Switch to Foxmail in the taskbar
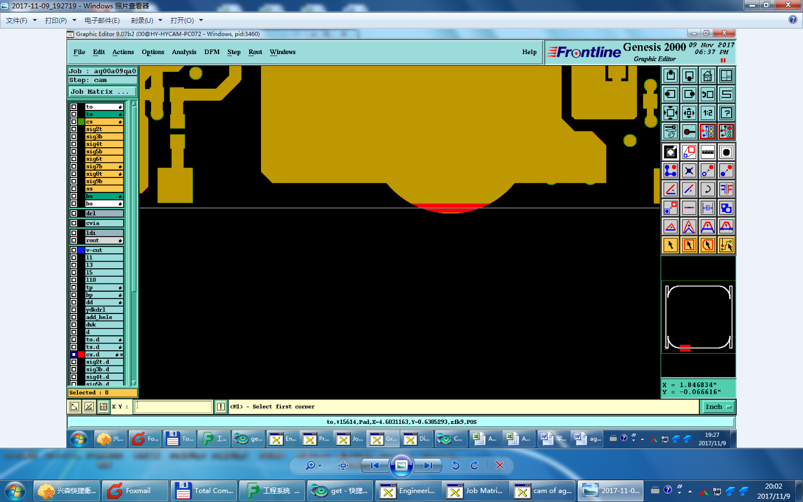Image resolution: width=803 pixels, height=502 pixels. coord(135,491)
